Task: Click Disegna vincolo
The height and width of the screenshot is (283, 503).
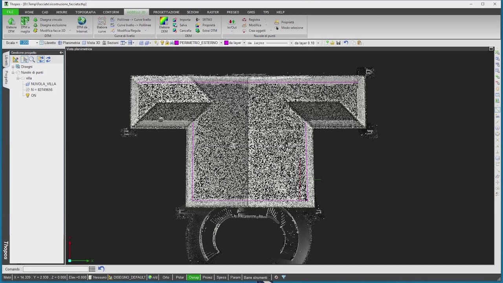Action: click(48, 20)
